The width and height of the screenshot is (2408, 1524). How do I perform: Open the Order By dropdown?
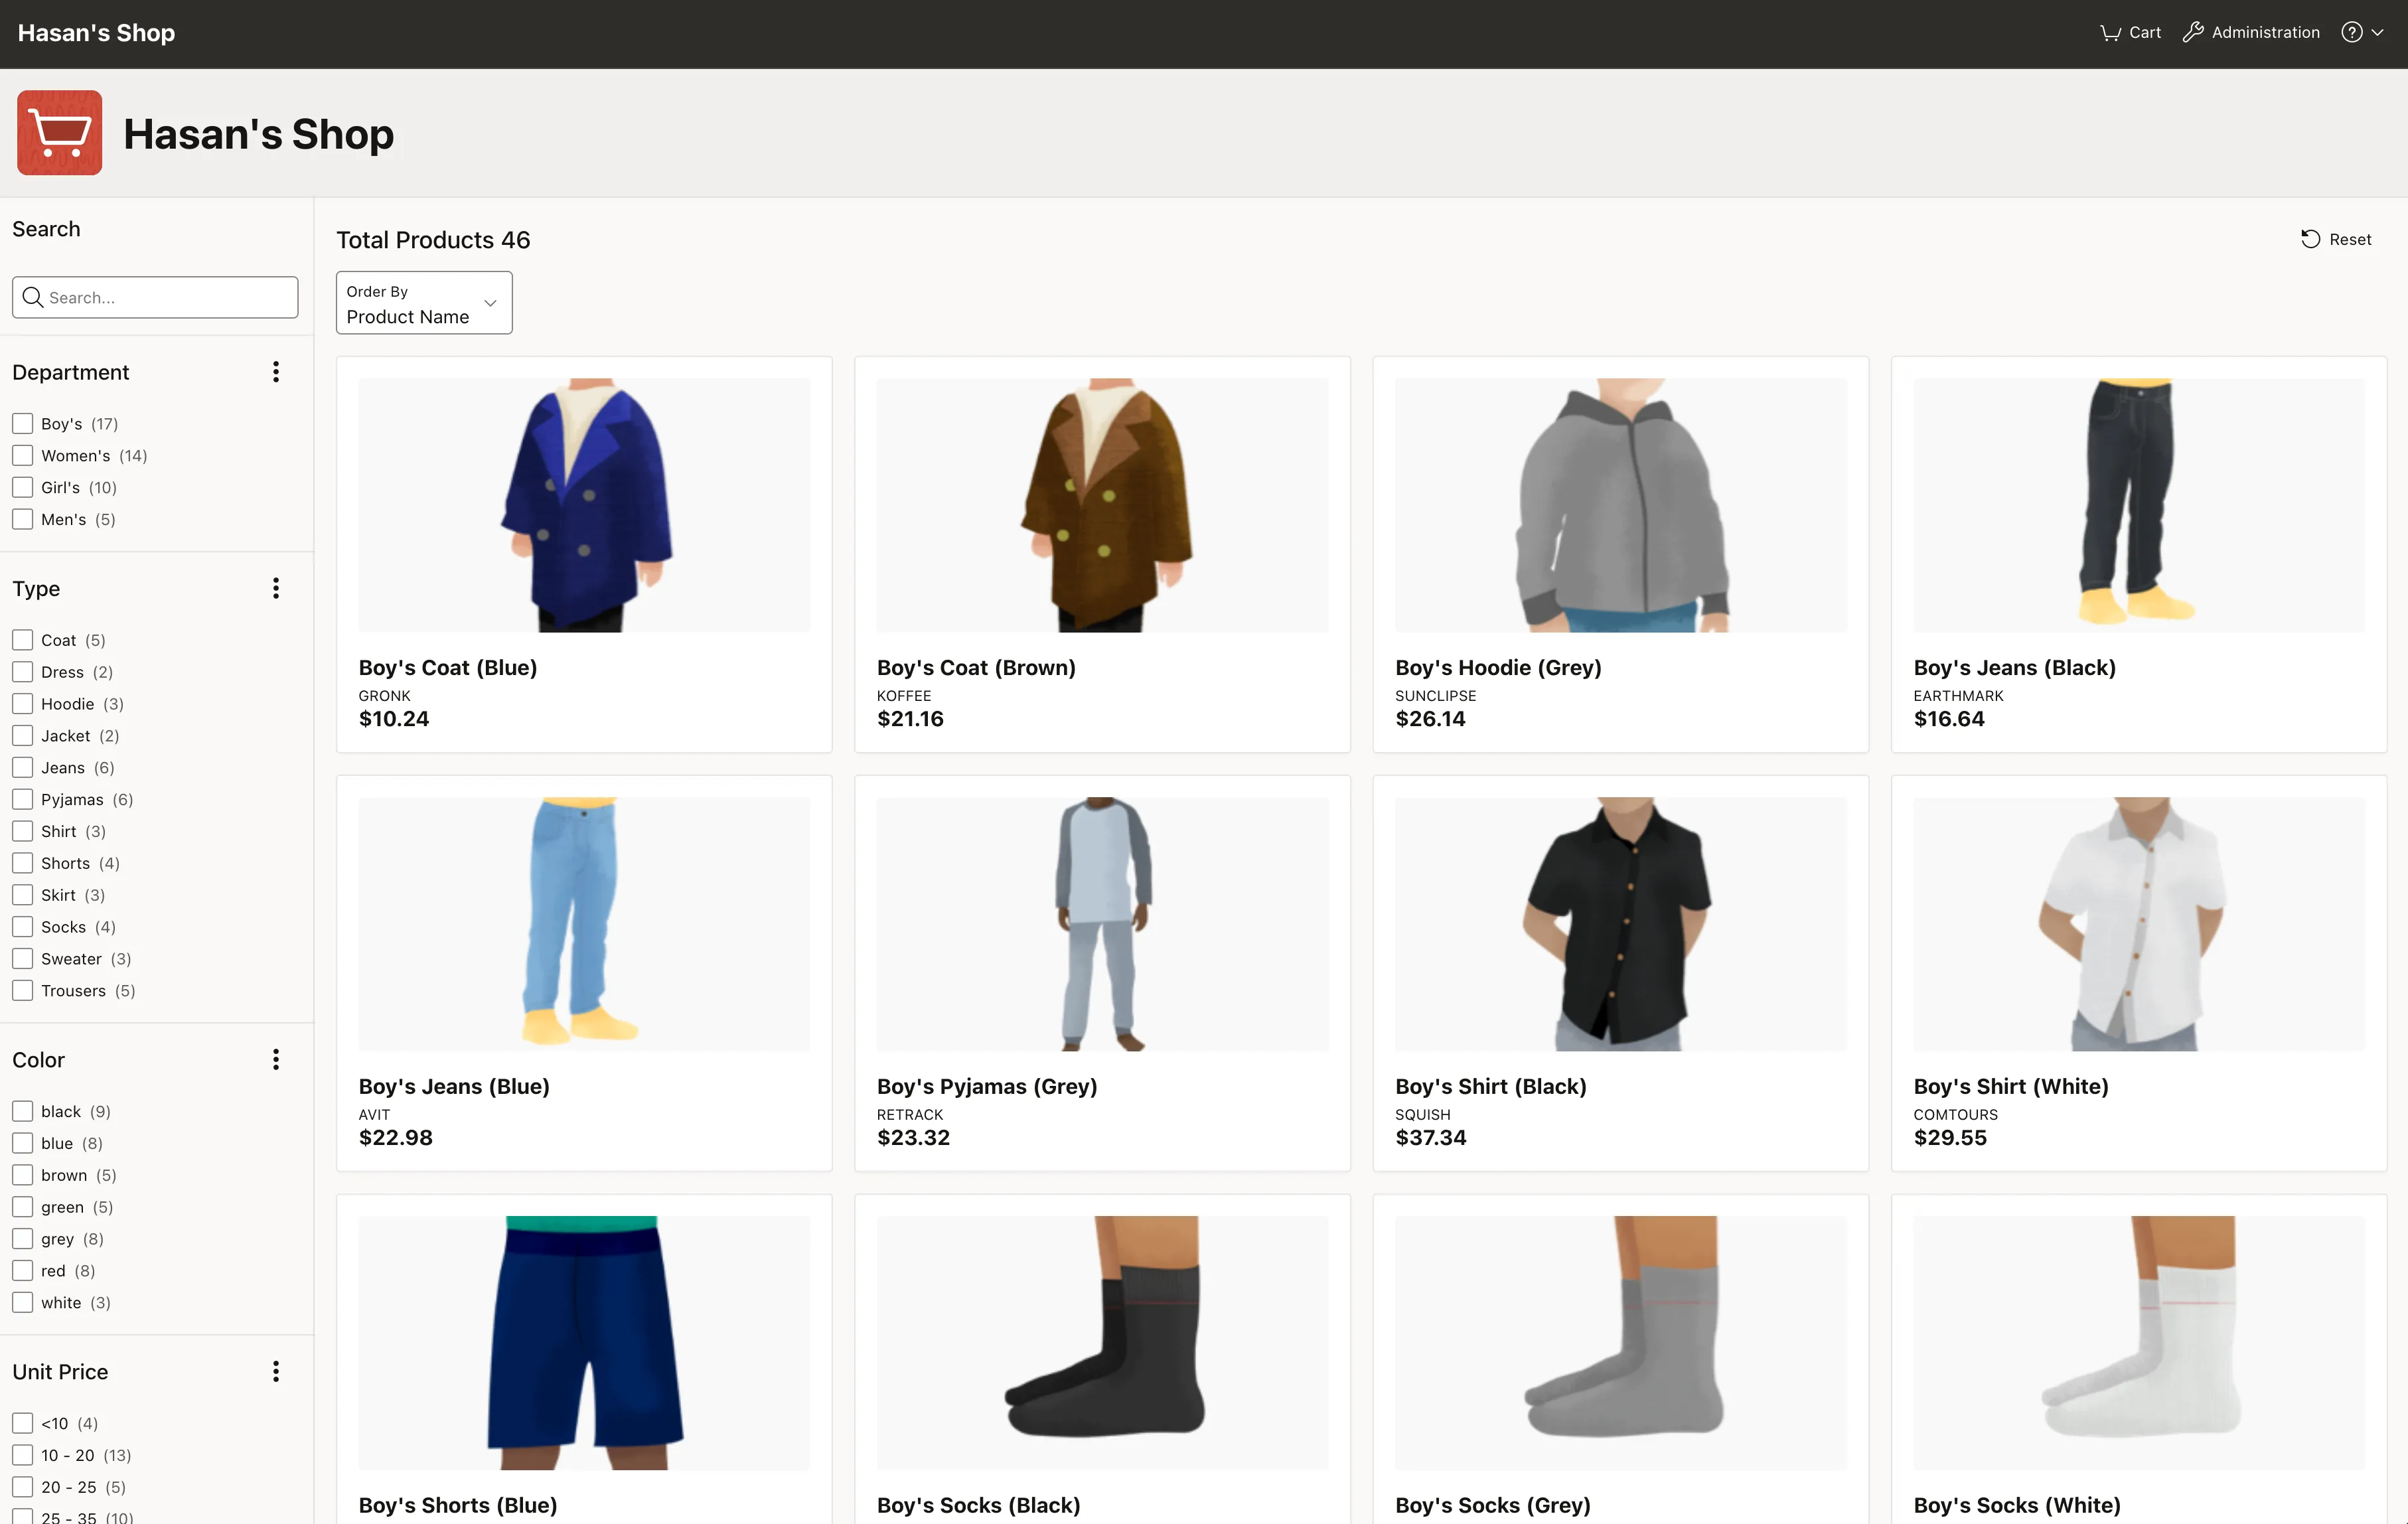pyautogui.click(x=424, y=303)
